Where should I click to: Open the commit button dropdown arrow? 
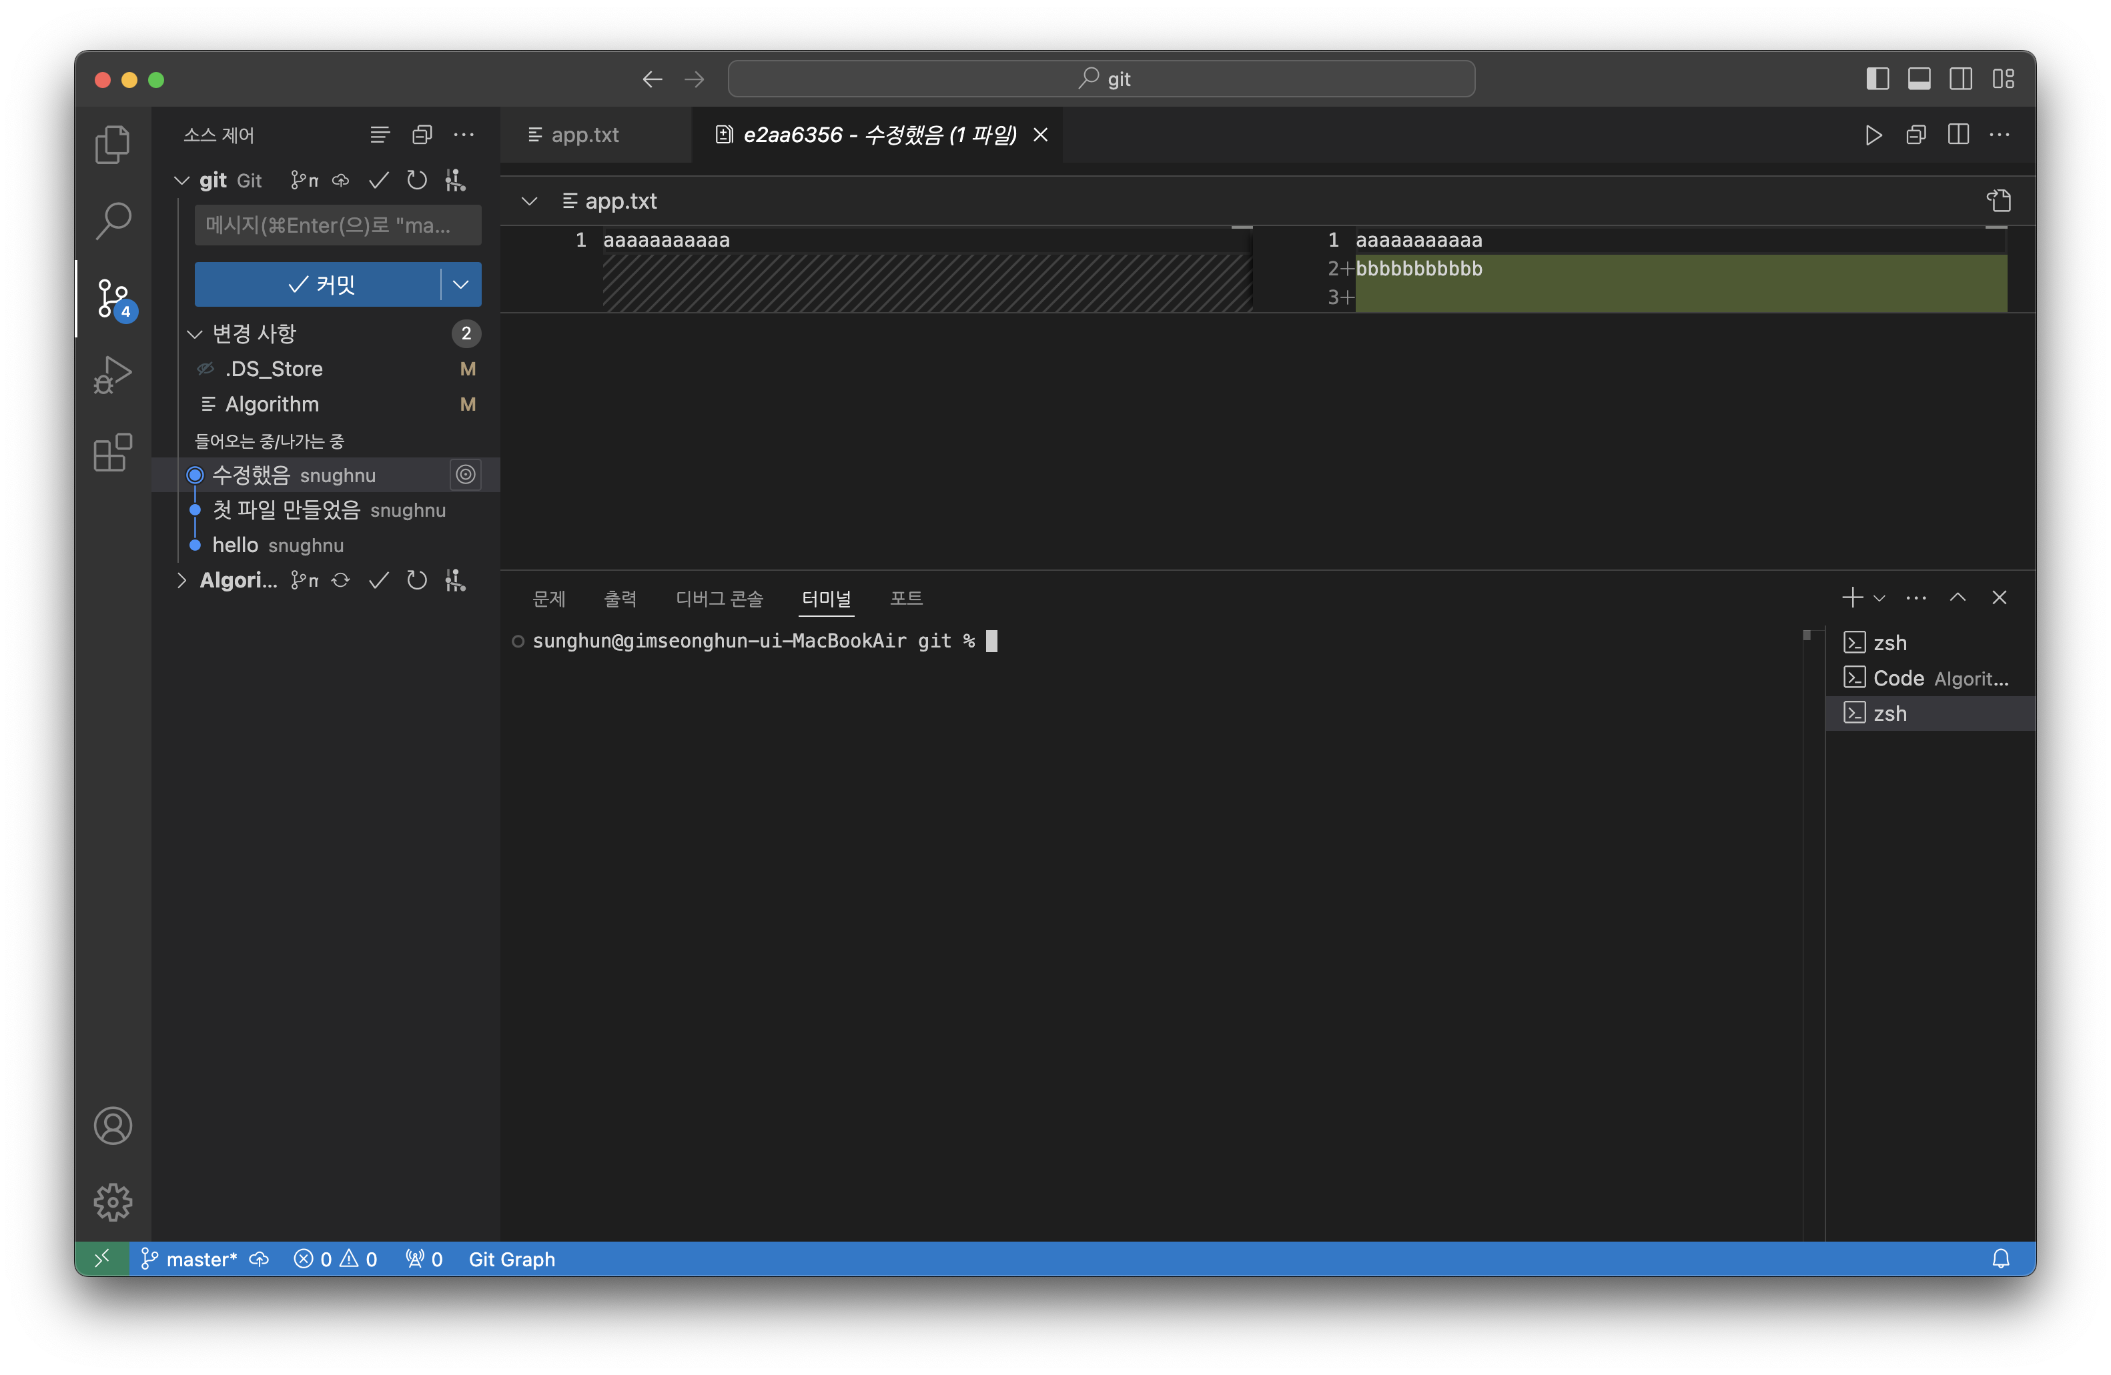(x=460, y=285)
